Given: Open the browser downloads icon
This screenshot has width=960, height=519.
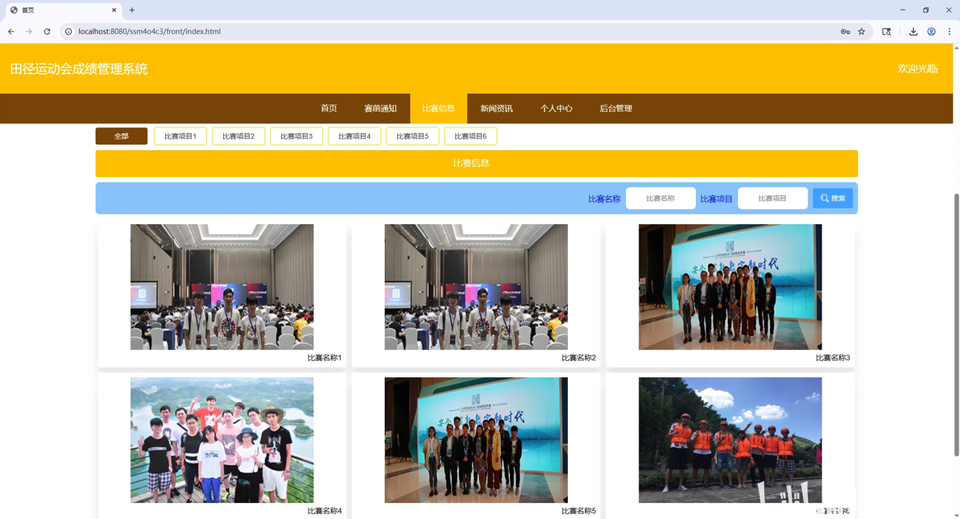Looking at the screenshot, I should point(912,31).
